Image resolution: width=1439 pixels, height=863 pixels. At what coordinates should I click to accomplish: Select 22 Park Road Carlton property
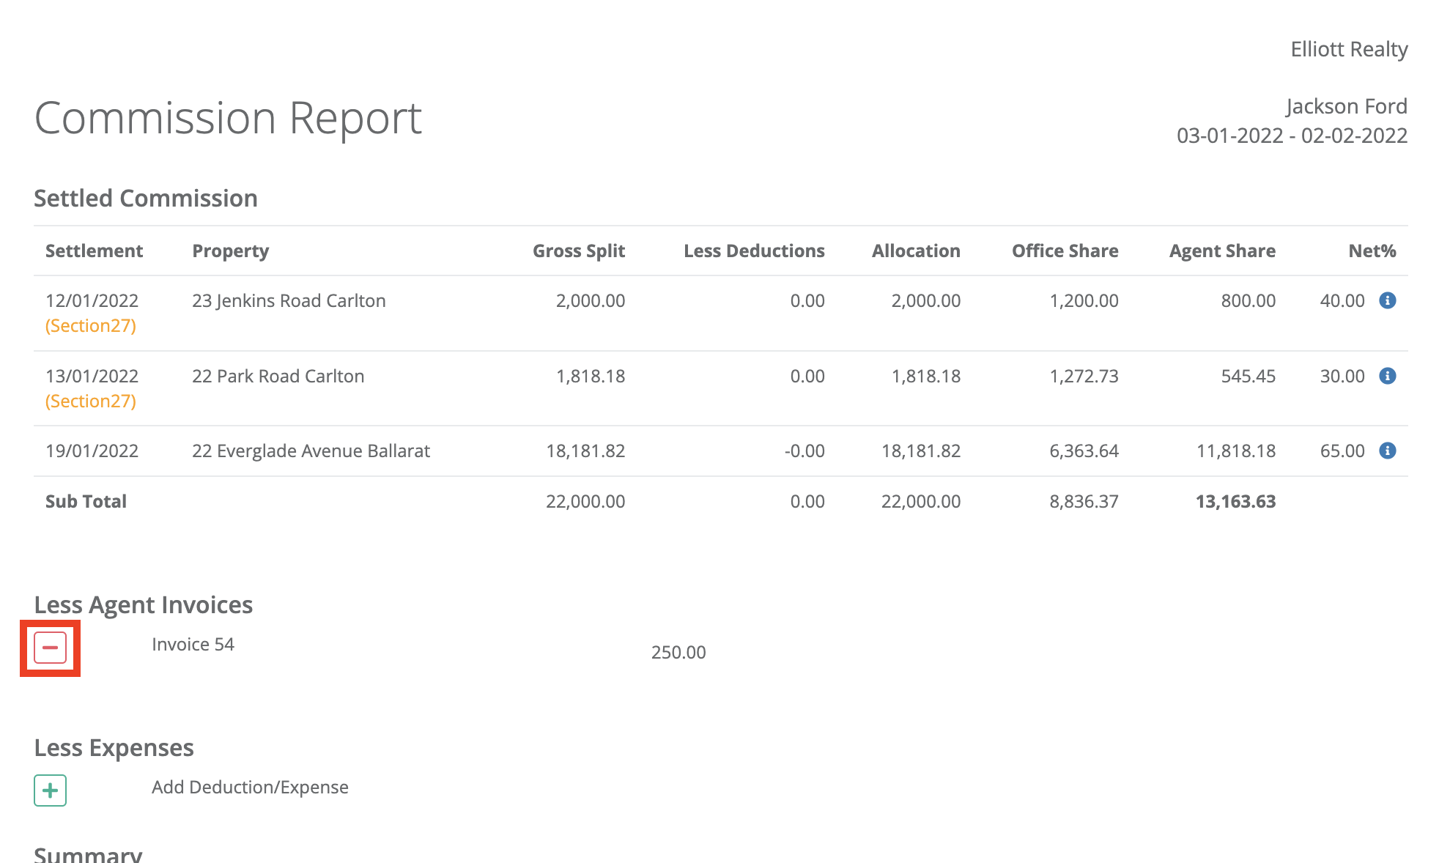tap(278, 376)
